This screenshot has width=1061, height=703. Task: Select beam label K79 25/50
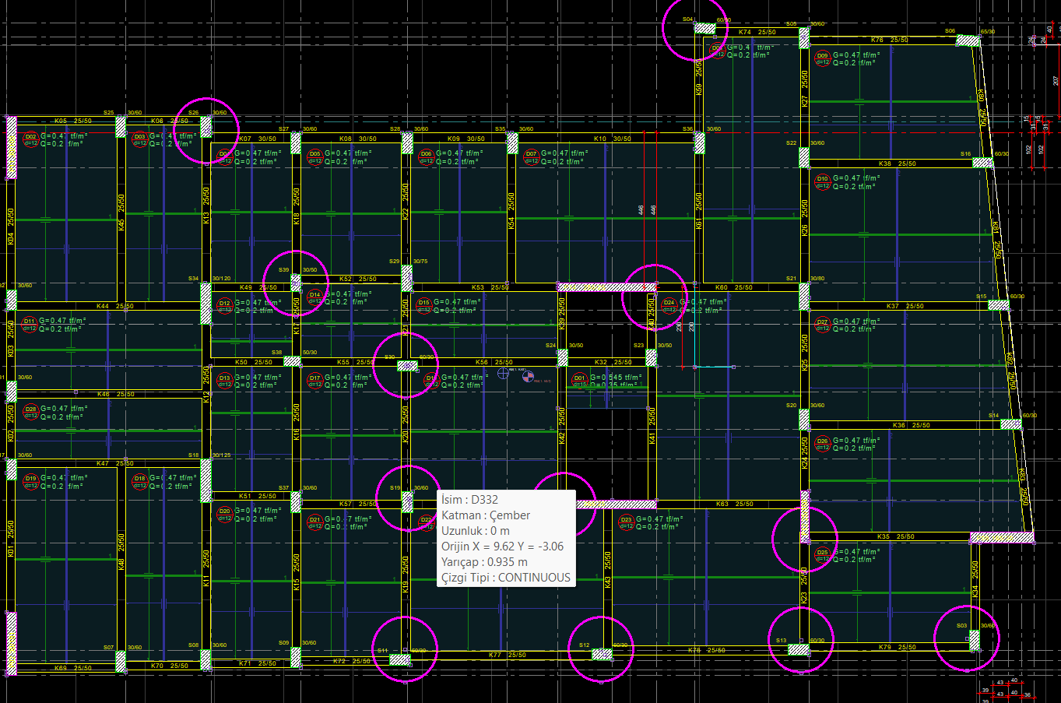(x=898, y=647)
